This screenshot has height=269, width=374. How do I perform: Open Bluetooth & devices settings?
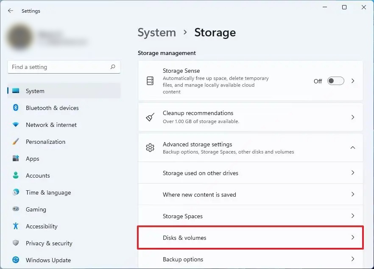[x=64, y=108]
